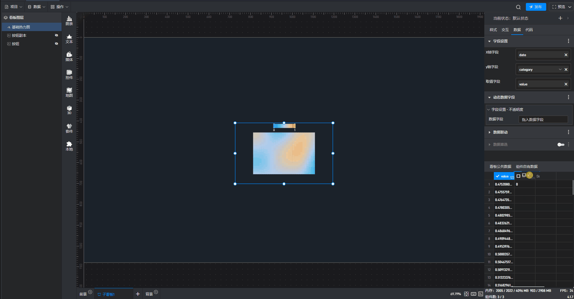Switch to the 样式 tab
574x299 pixels.
coord(493,30)
